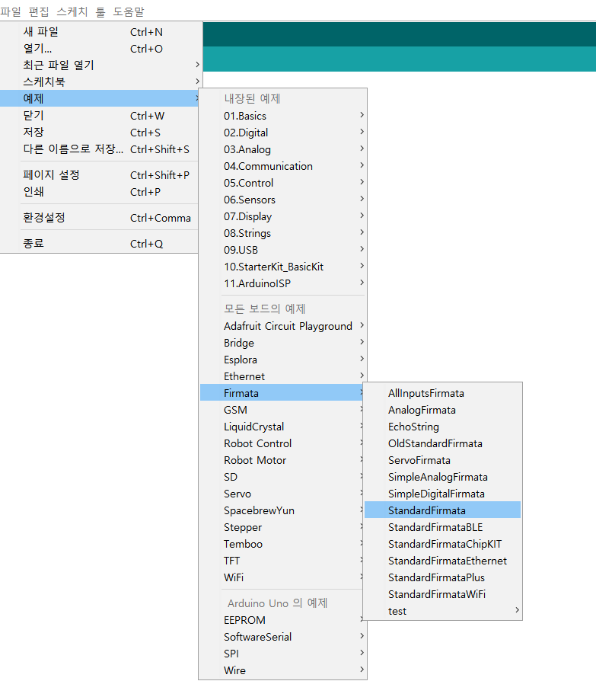Open the 스케치 menu
596x681 pixels.
pos(72,11)
